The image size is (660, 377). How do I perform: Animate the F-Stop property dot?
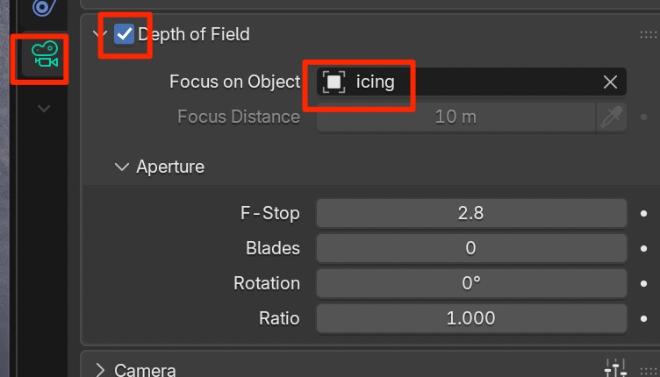click(643, 213)
